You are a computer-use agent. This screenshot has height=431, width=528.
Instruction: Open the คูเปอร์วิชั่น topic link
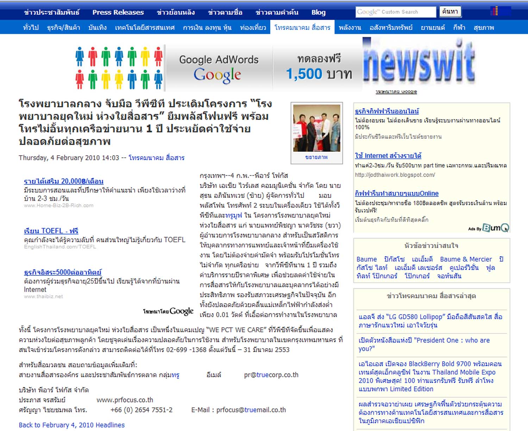464,268
